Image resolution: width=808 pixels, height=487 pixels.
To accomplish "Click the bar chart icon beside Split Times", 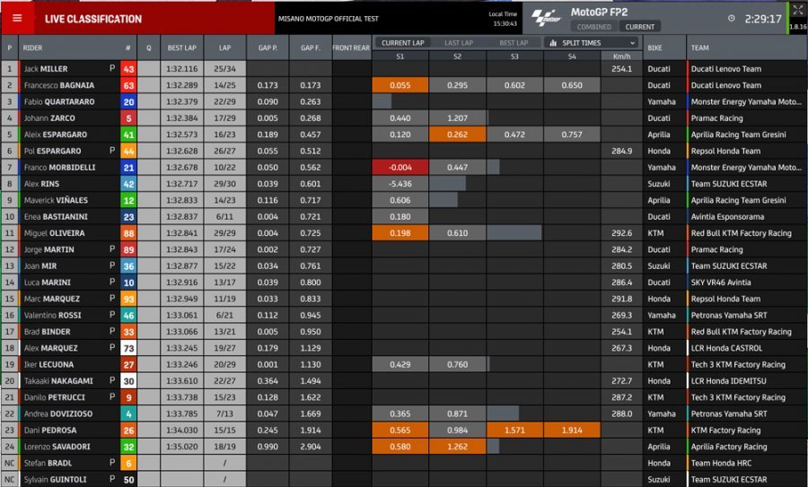I will point(552,42).
